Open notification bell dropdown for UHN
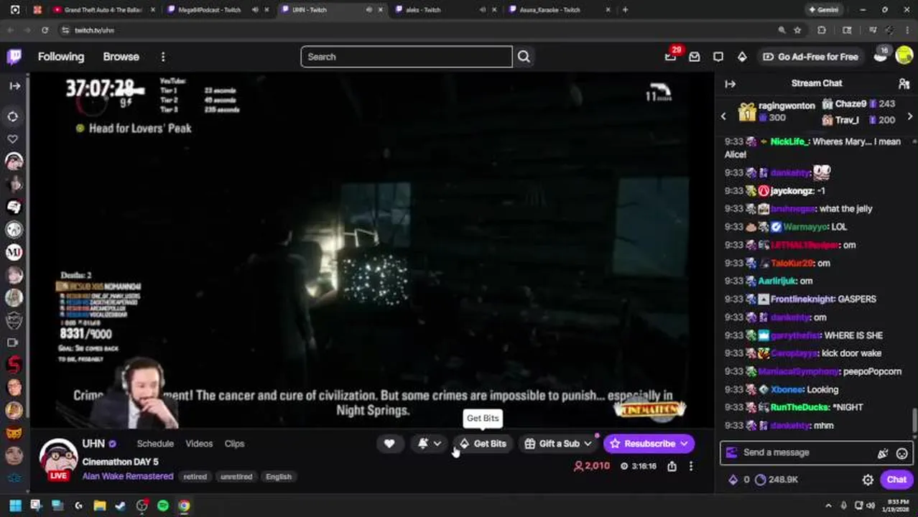The image size is (918, 517). click(430, 444)
